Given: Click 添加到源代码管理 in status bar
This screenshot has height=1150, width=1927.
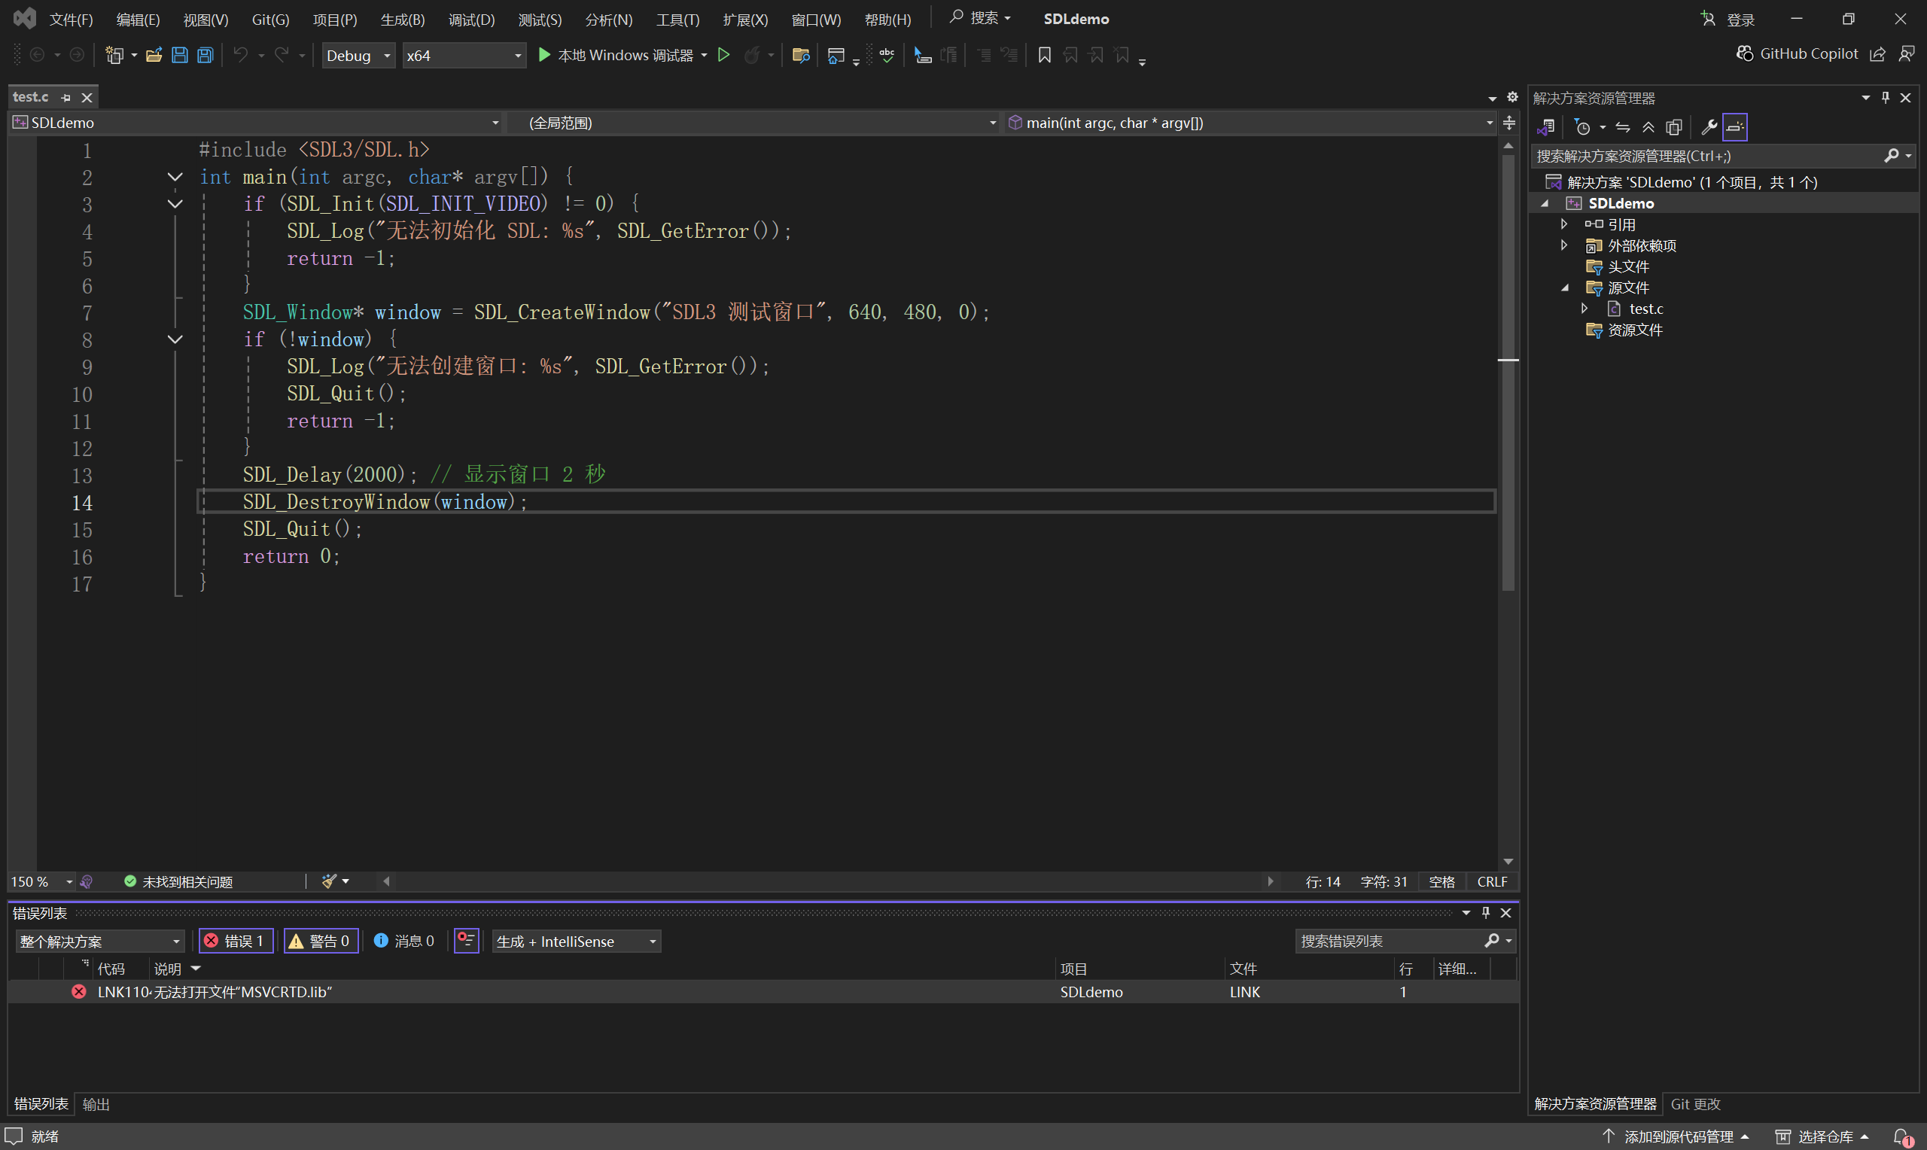Looking at the screenshot, I should pos(1678,1136).
